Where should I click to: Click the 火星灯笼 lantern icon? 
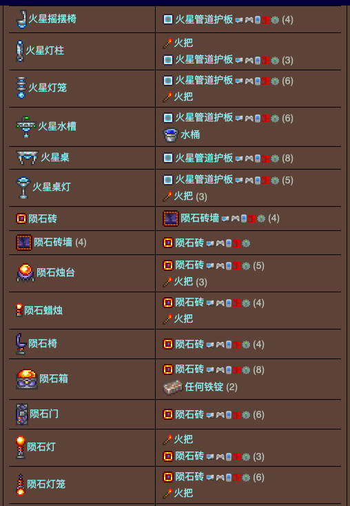pos(21,88)
